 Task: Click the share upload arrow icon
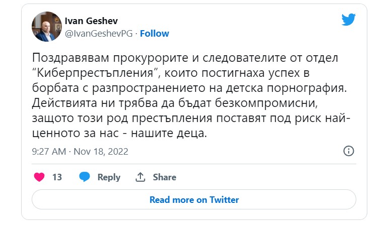141,177
